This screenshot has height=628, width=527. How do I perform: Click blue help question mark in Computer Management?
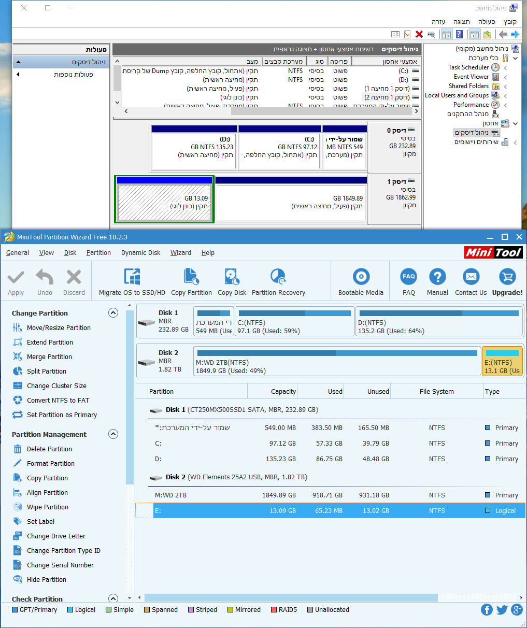[x=460, y=35]
